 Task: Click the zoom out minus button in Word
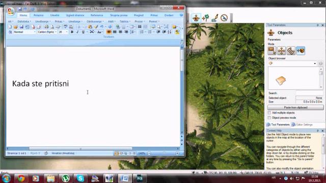pyautogui.click(x=149, y=154)
